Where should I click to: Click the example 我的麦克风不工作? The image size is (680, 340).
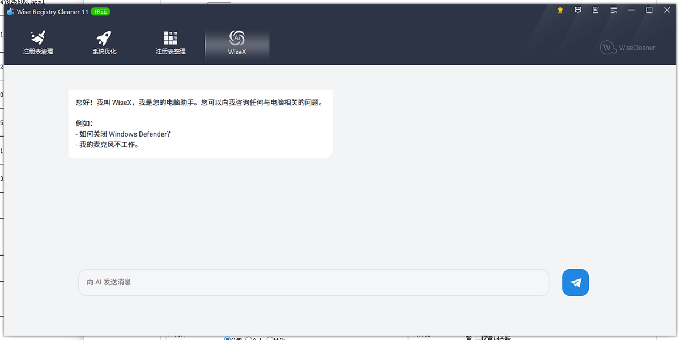tap(109, 144)
